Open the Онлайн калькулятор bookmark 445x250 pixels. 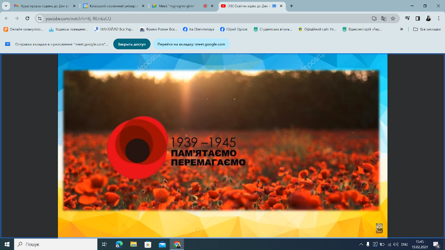(x=23, y=29)
